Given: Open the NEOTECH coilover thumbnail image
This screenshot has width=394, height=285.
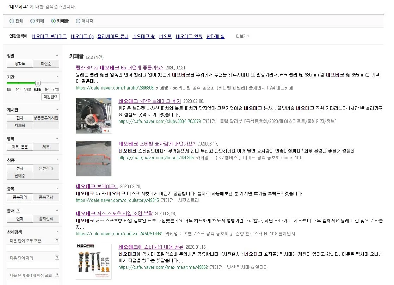Looking at the screenshot, I should (94, 262).
